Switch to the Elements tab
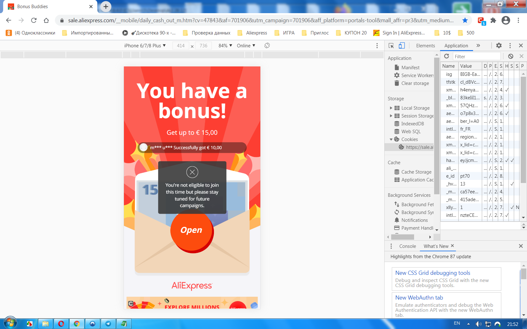 coord(425,46)
